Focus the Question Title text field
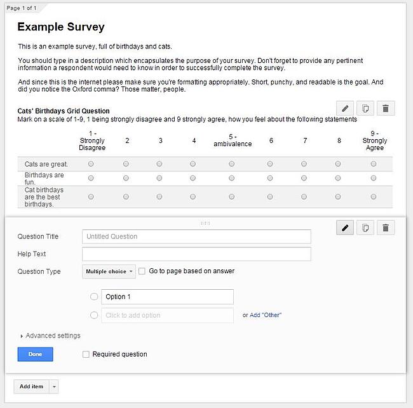 [x=196, y=236]
